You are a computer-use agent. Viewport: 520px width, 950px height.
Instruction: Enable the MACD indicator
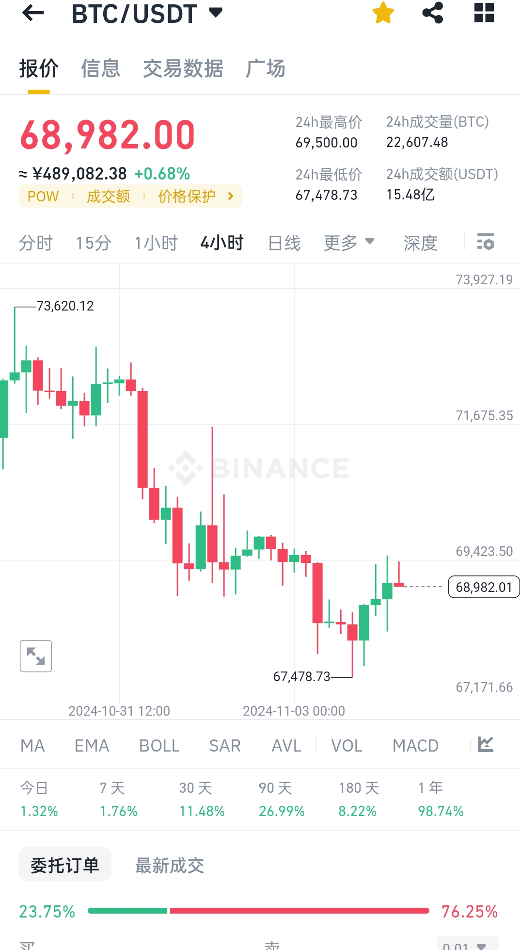pyautogui.click(x=415, y=745)
